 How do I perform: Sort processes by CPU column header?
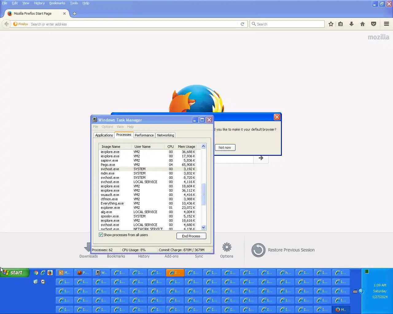click(170, 147)
